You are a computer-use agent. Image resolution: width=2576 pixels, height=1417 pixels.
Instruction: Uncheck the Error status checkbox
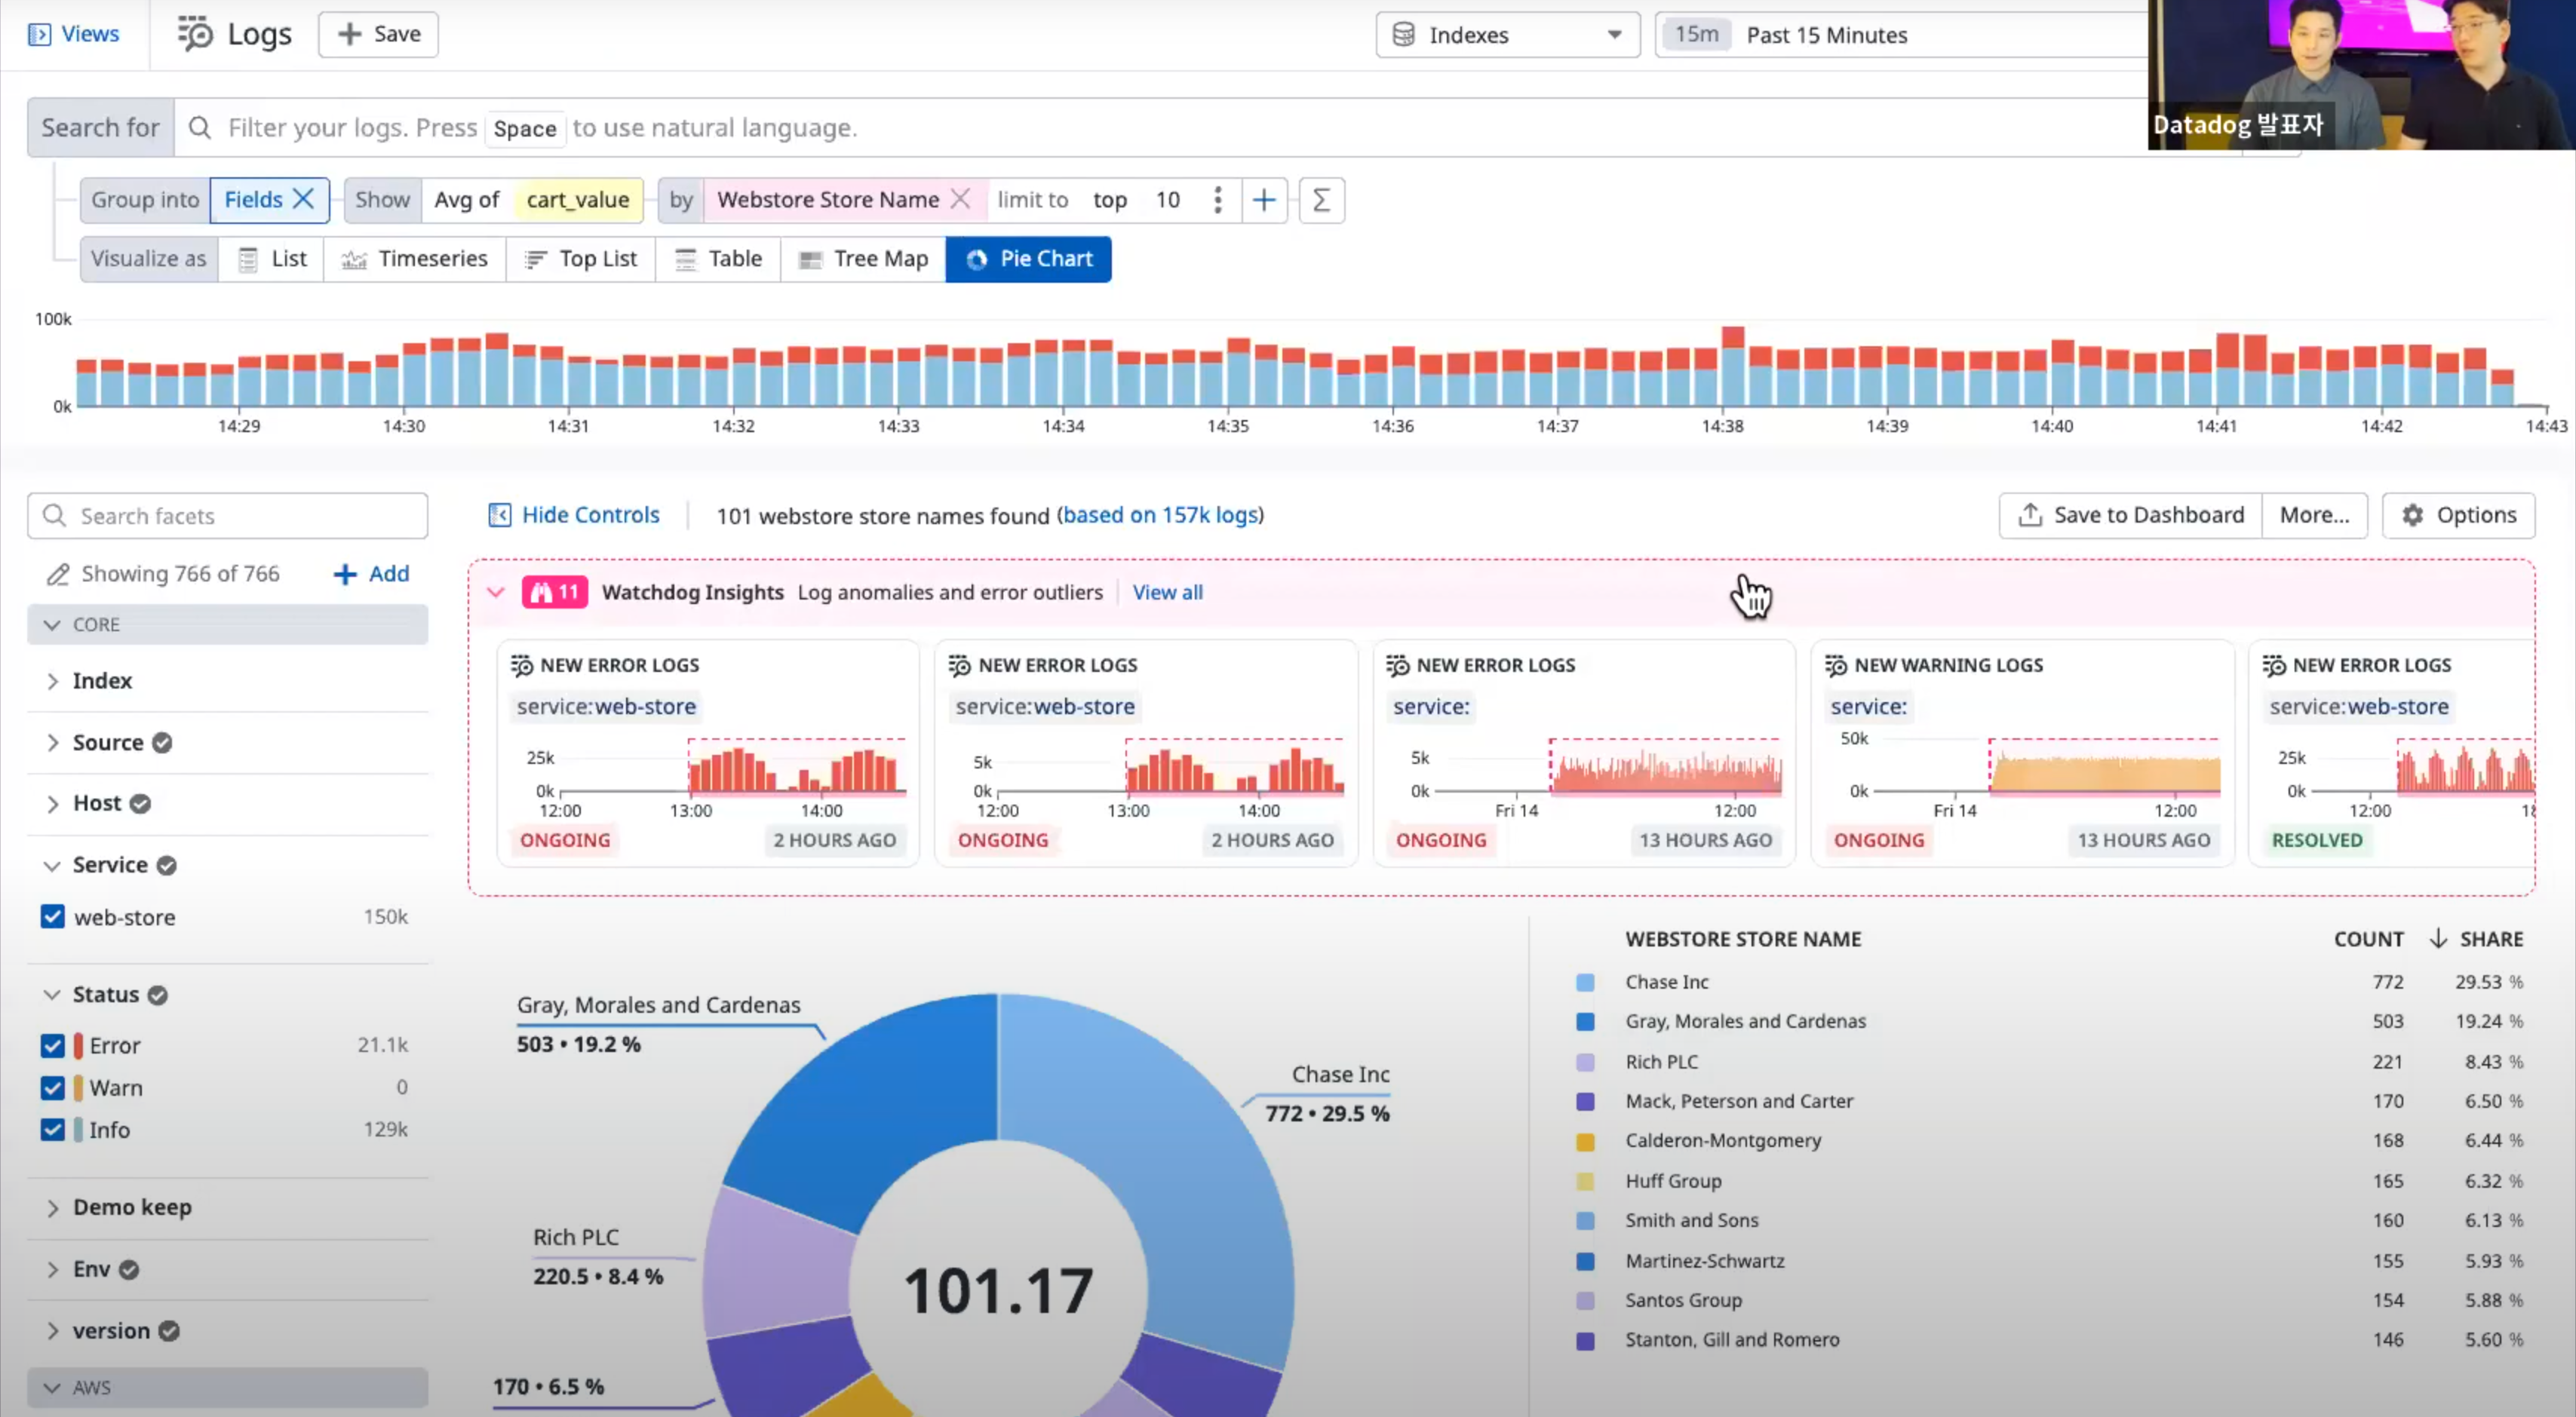pyautogui.click(x=52, y=1045)
